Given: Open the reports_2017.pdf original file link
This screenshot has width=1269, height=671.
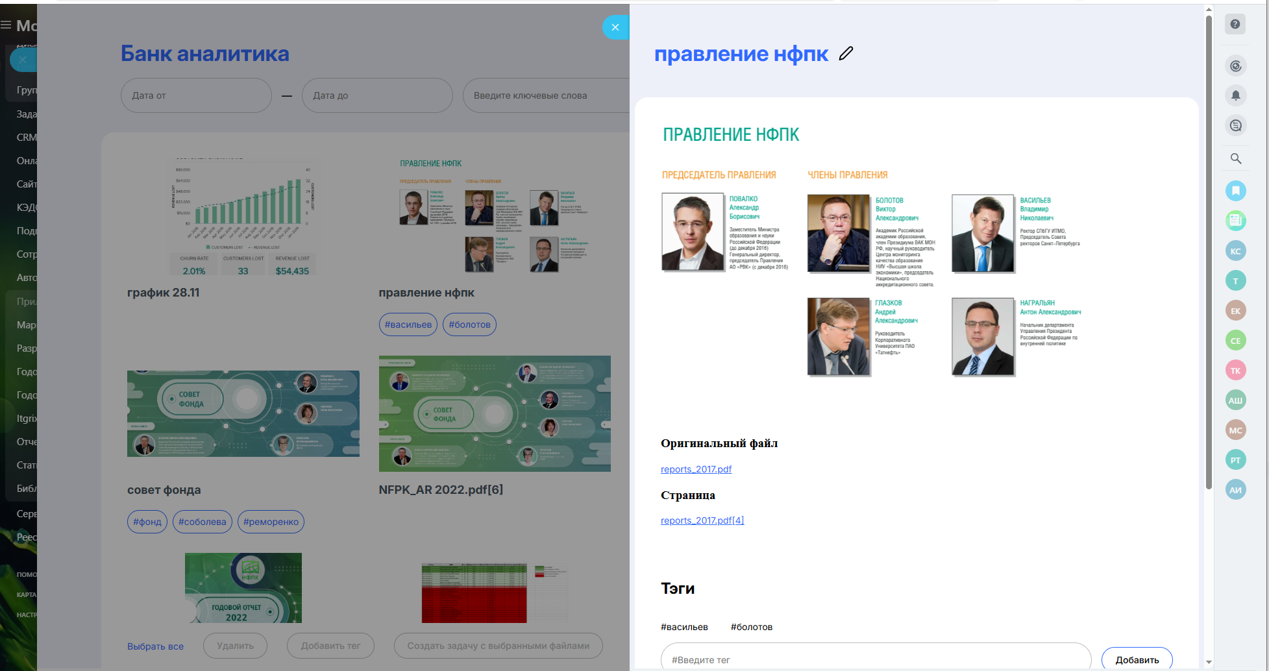Looking at the screenshot, I should (x=696, y=469).
